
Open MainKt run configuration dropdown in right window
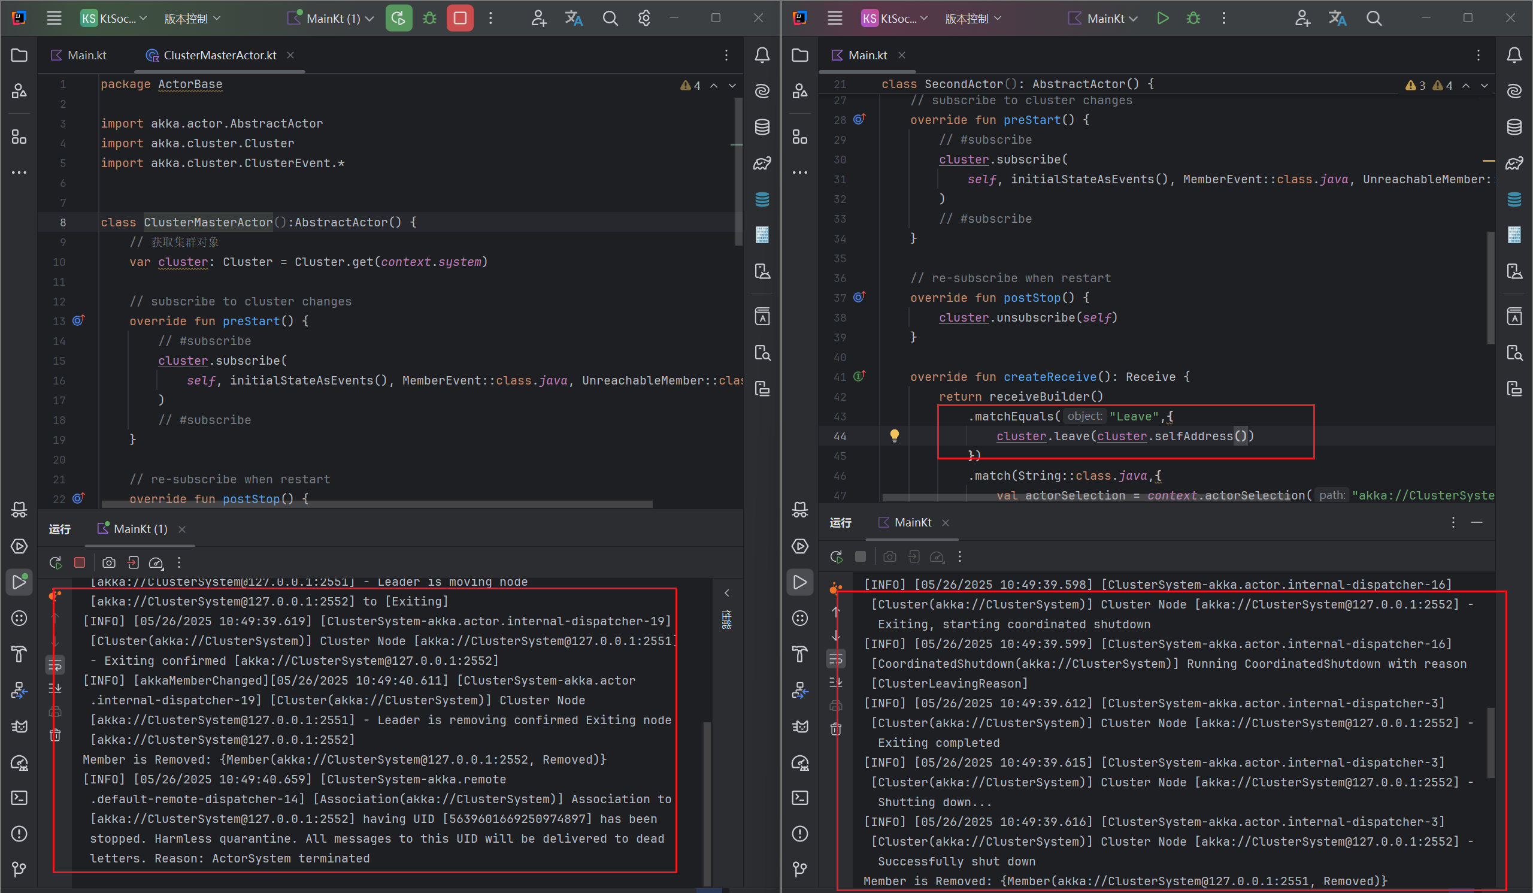(1103, 18)
